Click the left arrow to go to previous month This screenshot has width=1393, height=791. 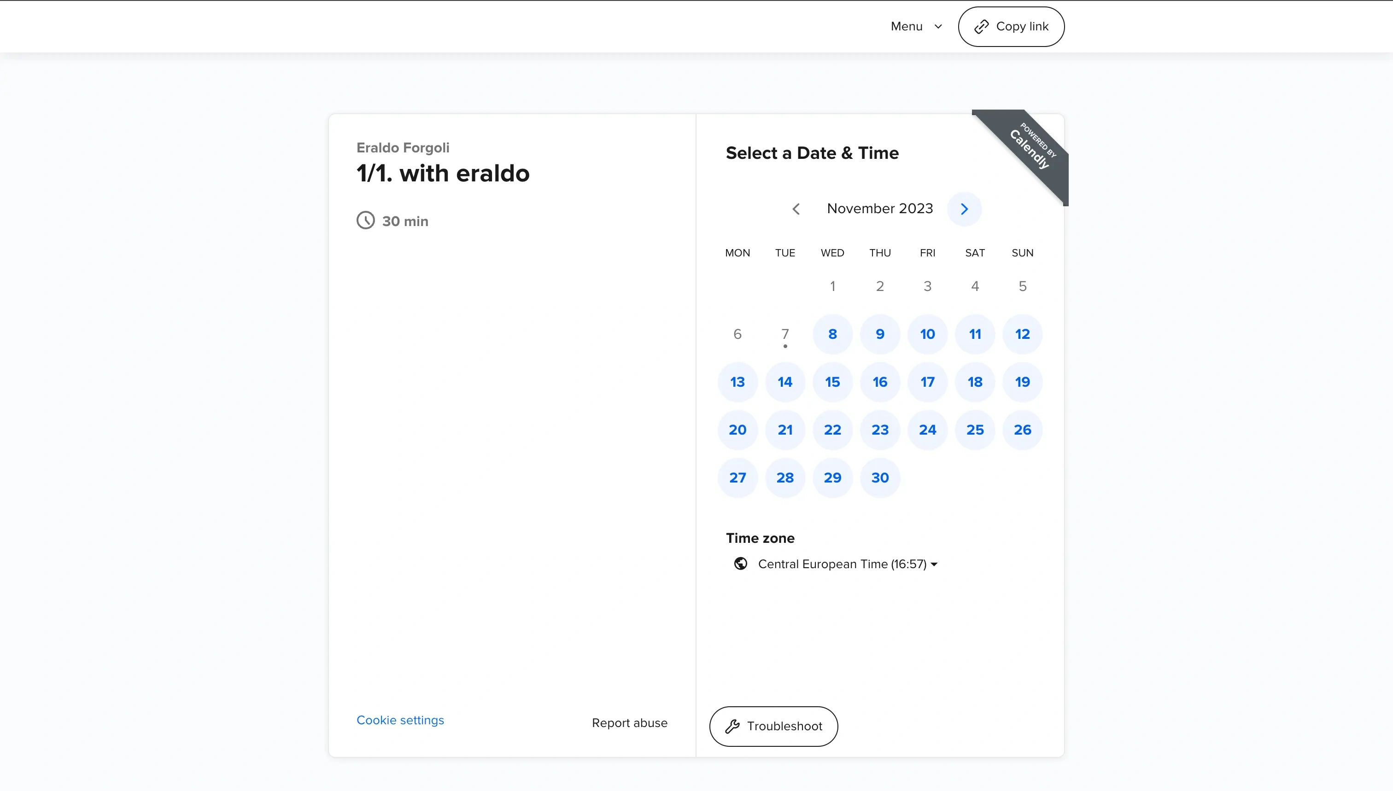pyautogui.click(x=796, y=209)
